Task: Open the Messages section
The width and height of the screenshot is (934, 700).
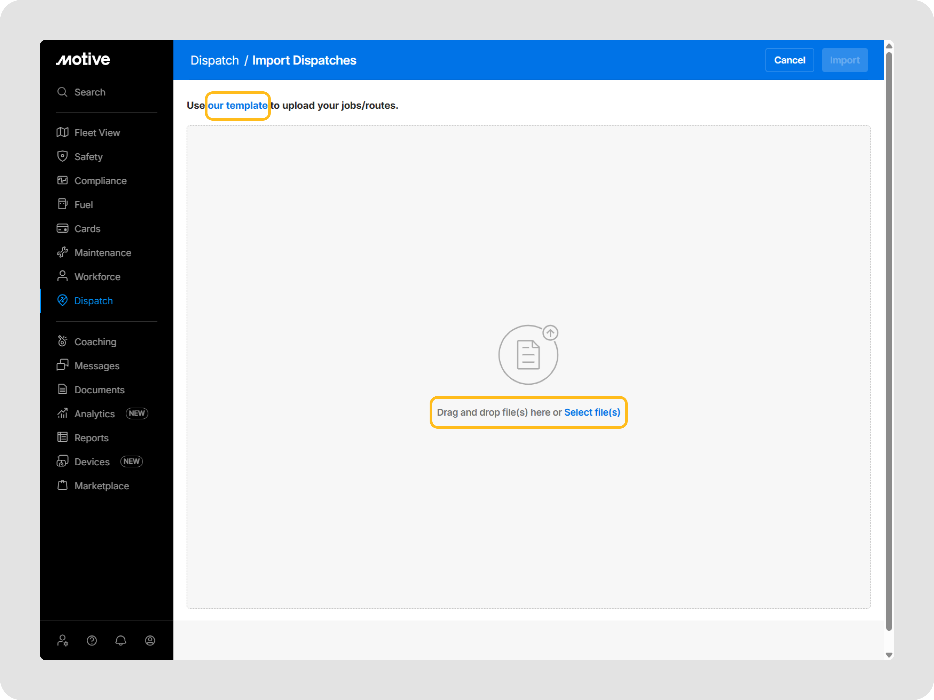Action: (x=97, y=365)
